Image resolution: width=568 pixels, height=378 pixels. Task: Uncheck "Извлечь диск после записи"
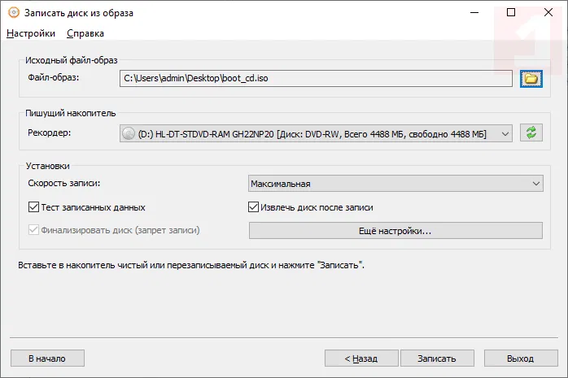coord(254,207)
